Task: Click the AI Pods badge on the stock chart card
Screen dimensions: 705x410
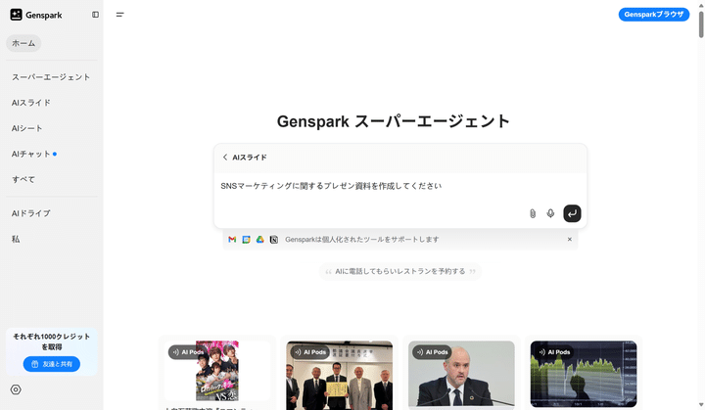Action: [x=554, y=352]
